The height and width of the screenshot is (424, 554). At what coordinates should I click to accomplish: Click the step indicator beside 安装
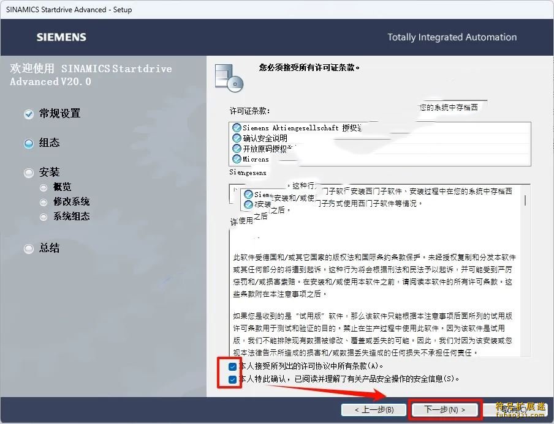click(x=29, y=173)
